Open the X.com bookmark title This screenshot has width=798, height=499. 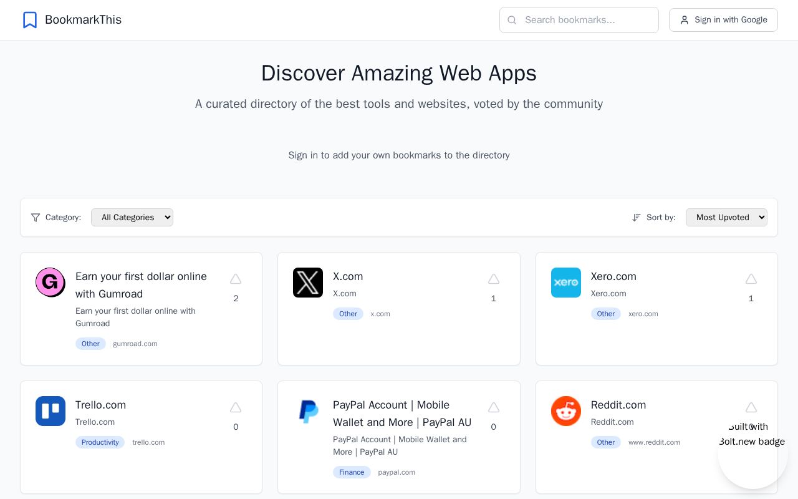point(348,276)
